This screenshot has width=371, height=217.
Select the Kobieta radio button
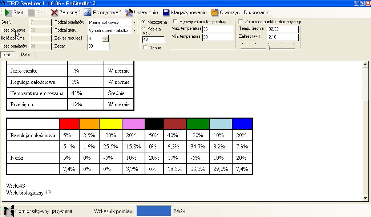[144, 29]
